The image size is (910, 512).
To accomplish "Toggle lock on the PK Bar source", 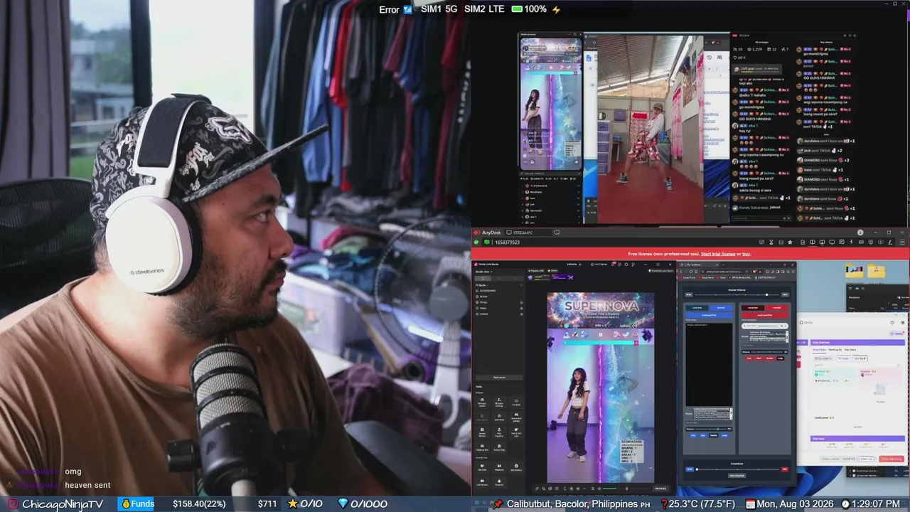I will coord(521,302).
